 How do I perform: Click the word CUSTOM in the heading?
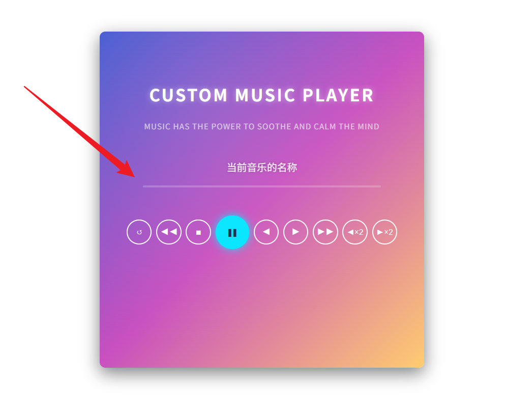(189, 95)
